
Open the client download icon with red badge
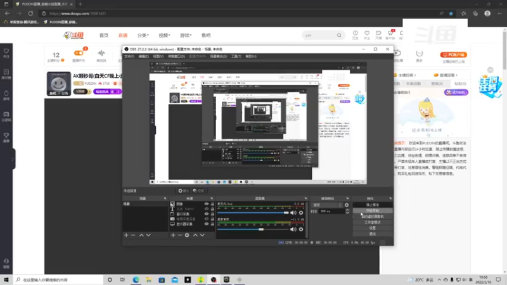(390, 35)
